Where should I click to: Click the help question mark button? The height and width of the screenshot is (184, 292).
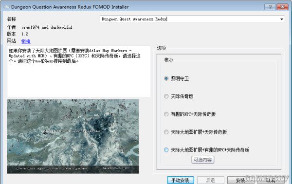[x=270, y=7]
